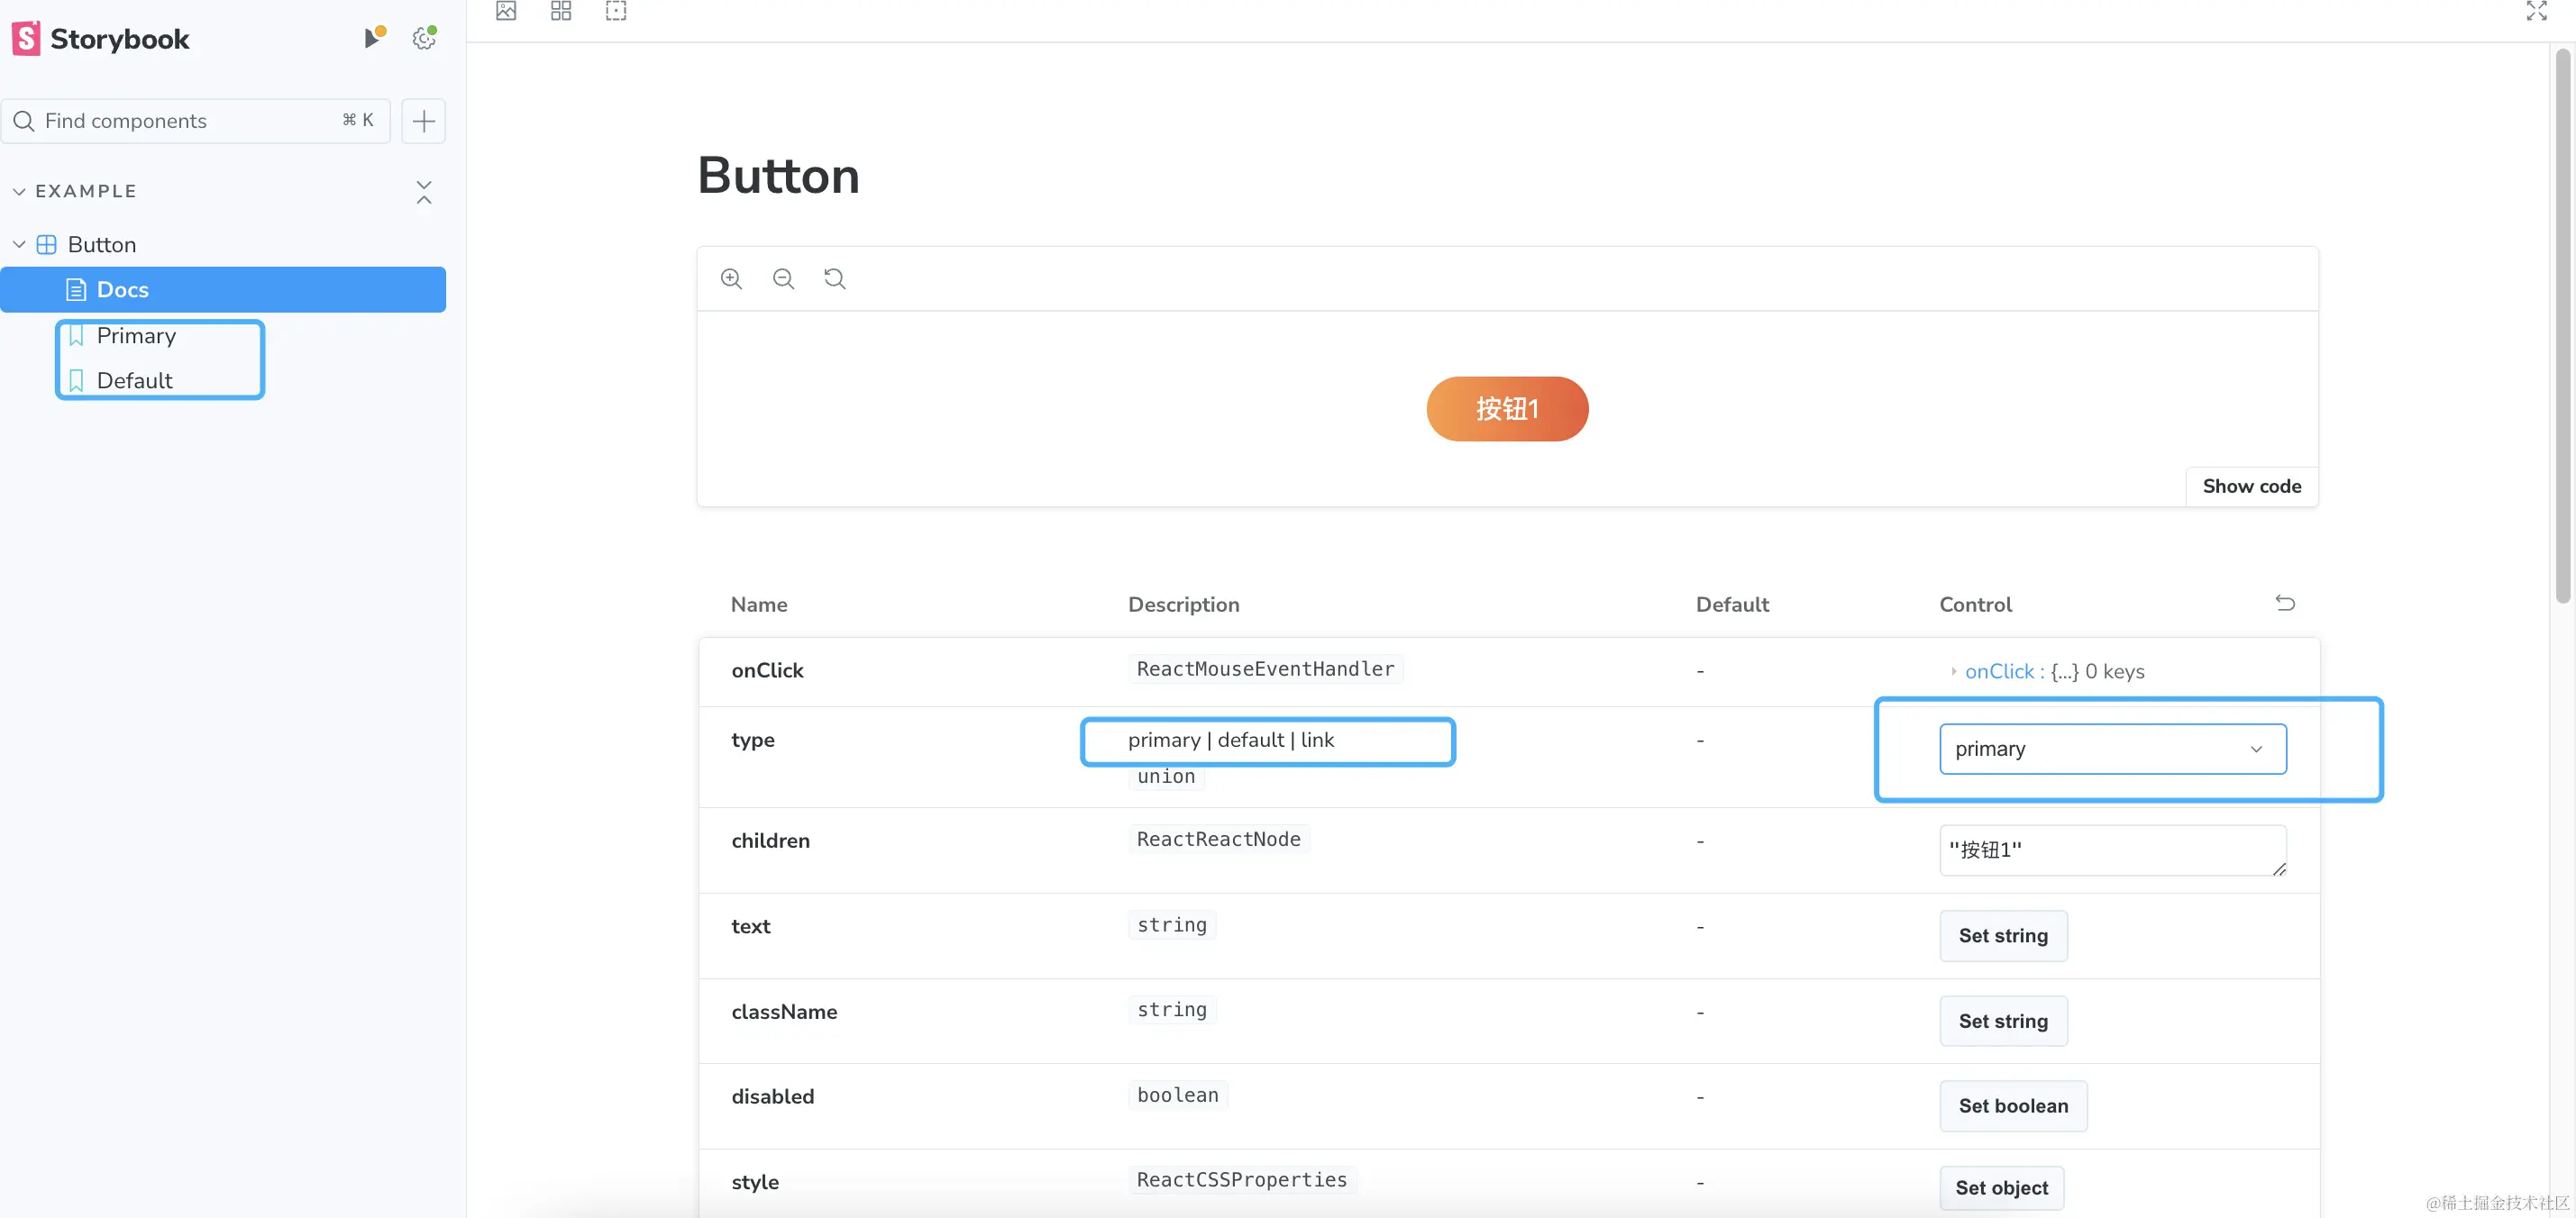The image size is (2576, 1218).
Task: Click the reset controls icon in the table header
Action: pos(2284,603)
